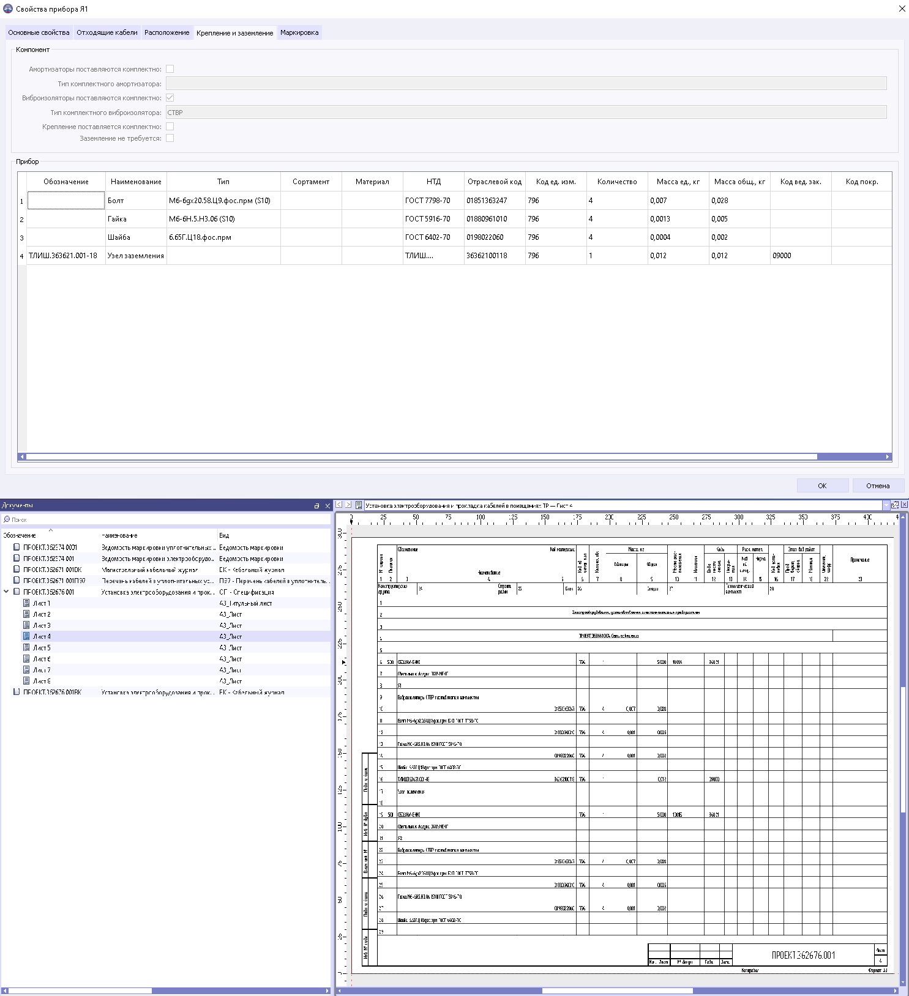Sort documents by the Обозначение column
The width and height of the screenshot is (909, 996).
point(51,535)
